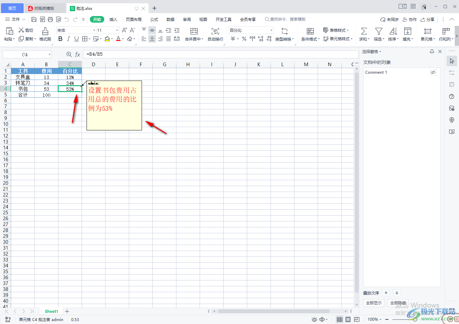Cut selection with 剪切

(26, 30)
